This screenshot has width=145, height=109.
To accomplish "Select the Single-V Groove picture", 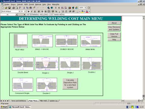I will coord(42,41).
